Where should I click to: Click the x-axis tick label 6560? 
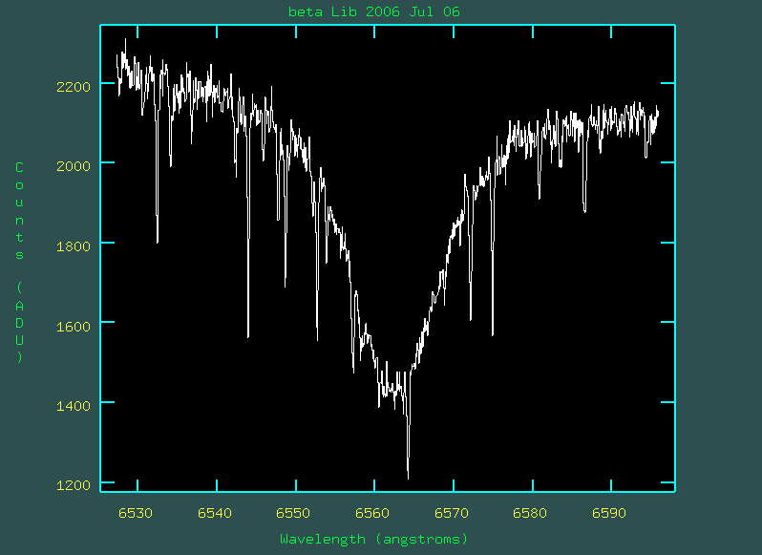(x=372, y=513)
